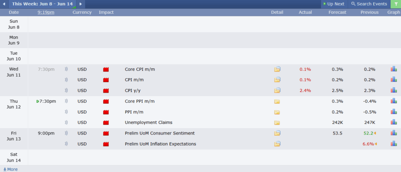Open Search Events
The image size is (401, 172).
point(369,4)
